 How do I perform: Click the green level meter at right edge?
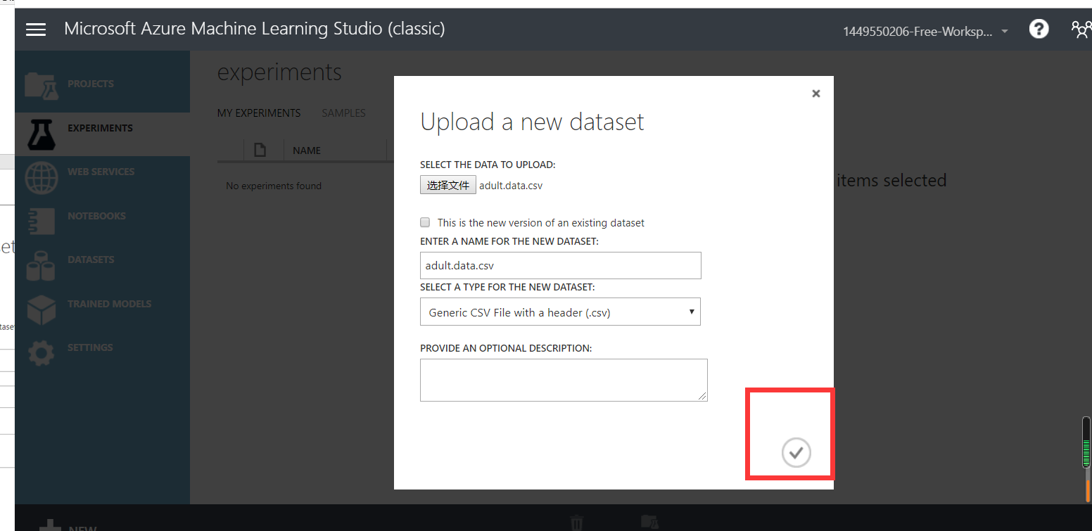pyautogui.click(x=1088, y=443)
